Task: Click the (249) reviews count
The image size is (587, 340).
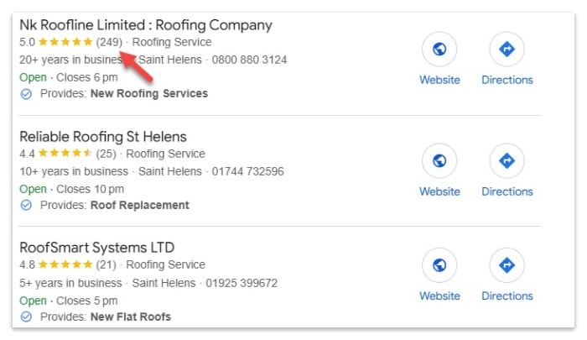Action: tap(109, 42)
